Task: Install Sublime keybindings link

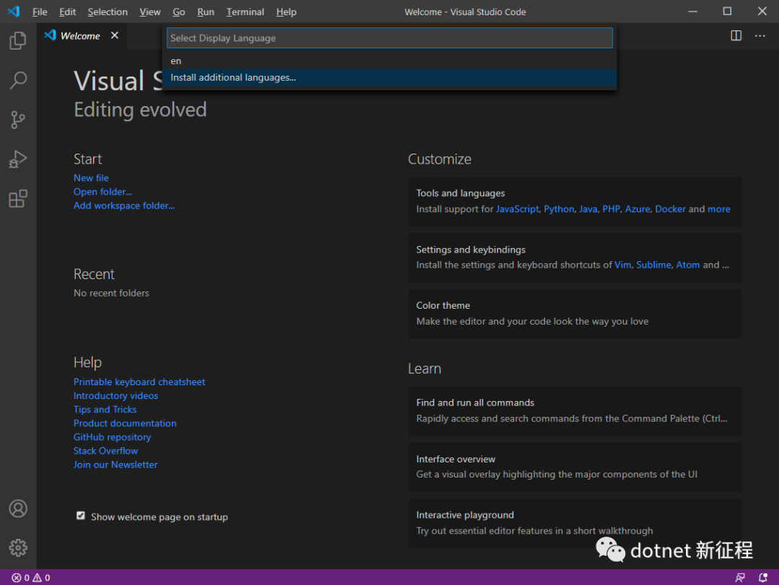Action: click(x=653, y=265)
